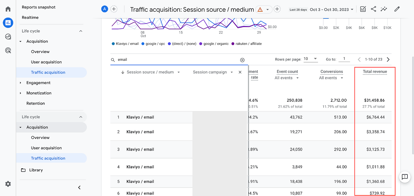The image size is (414, 196).
Task: Open the feedback chat icon
Action: pyautogui.click(x=405, y=177)
